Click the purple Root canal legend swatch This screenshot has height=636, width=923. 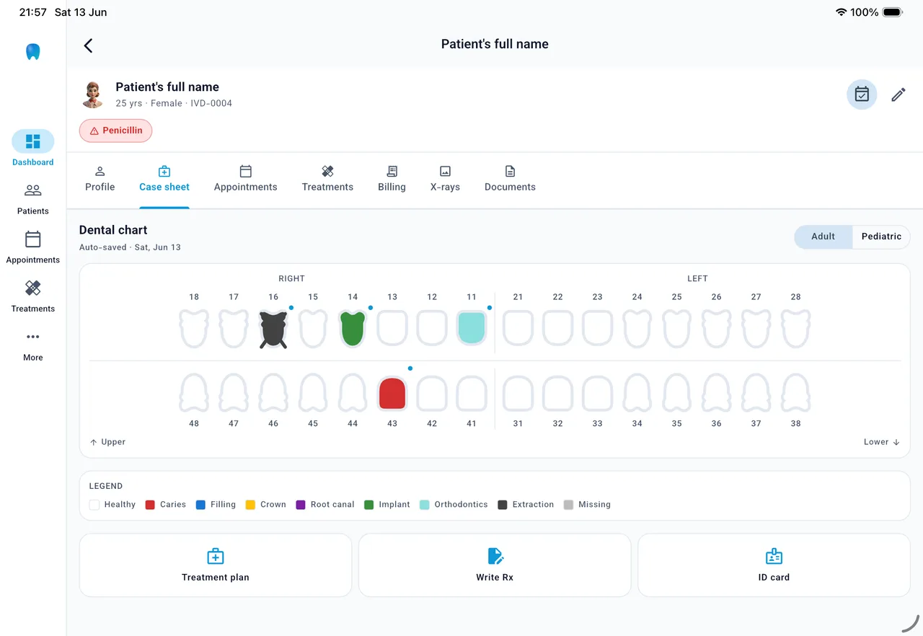click(301, 505)
